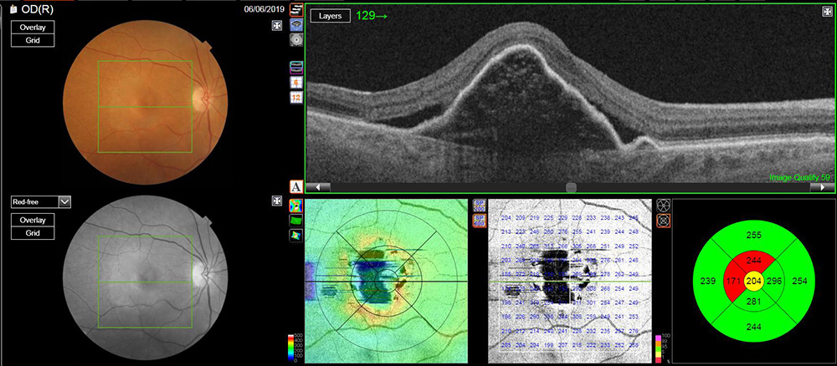Image resolution: width=837 pixels, height=366 pixels.
Task: Click the SP 600 scale icon
Action: pyautogui.click(x=480, y=221)
